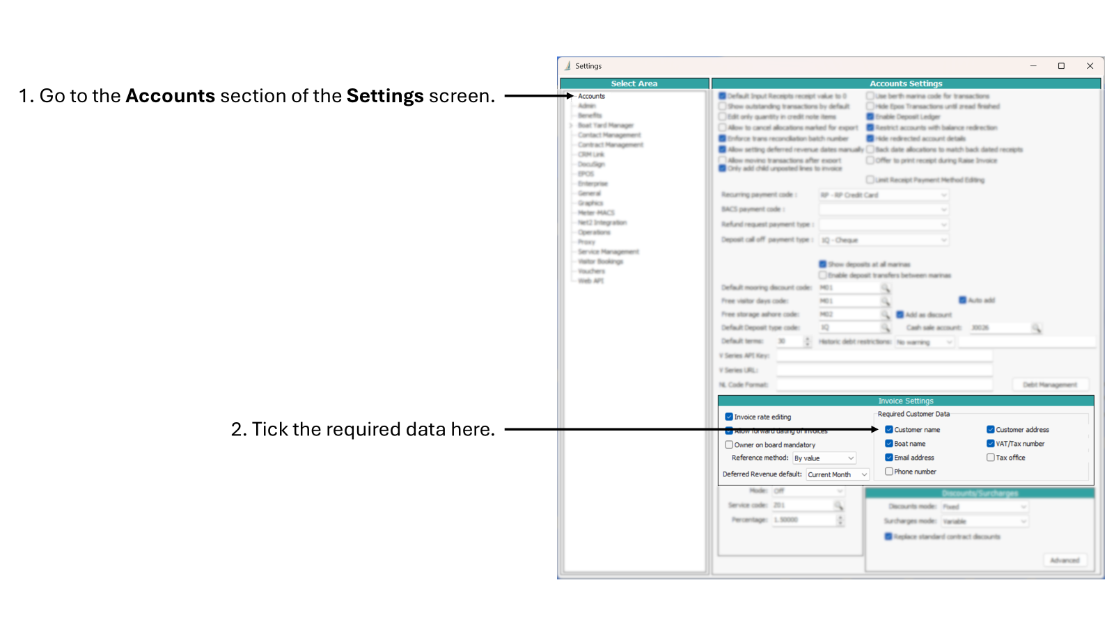Click the Advanced button

pyautogui.click(x=1065, y=560)
